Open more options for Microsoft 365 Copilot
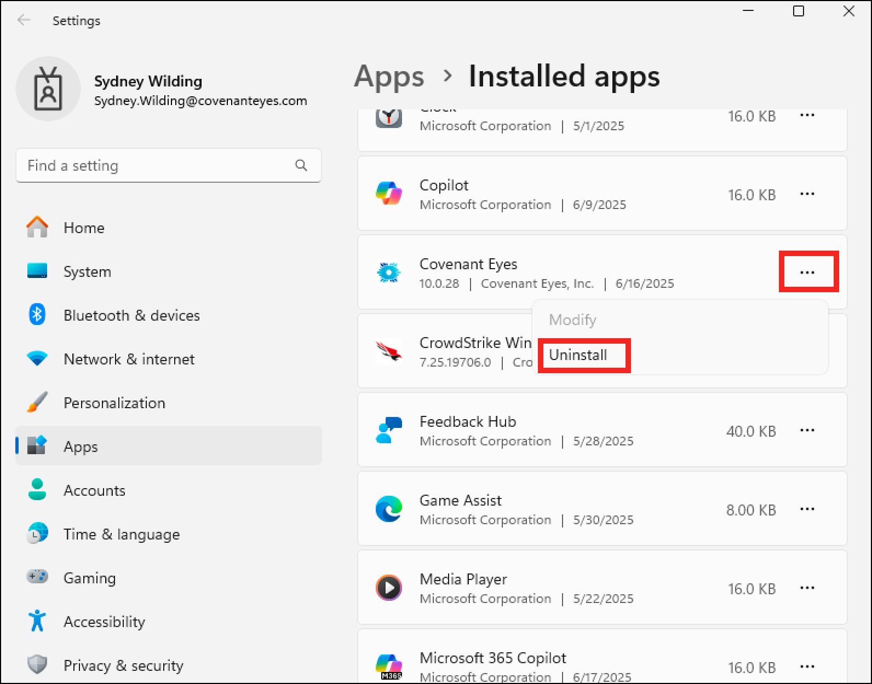The height and width of the screenshot is (684, 872). point(807,666)
